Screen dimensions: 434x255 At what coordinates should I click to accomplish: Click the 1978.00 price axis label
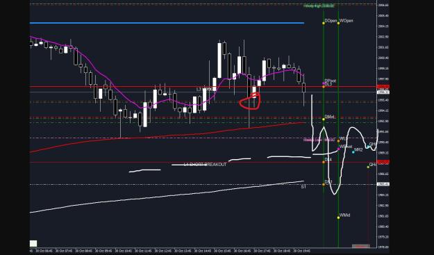coord(383,247)
